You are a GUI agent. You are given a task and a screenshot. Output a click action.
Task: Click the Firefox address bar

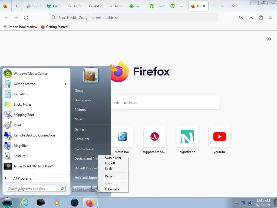tap(134, 18)
